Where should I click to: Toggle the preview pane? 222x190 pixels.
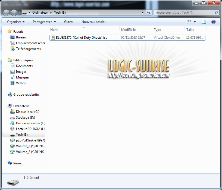204,22
